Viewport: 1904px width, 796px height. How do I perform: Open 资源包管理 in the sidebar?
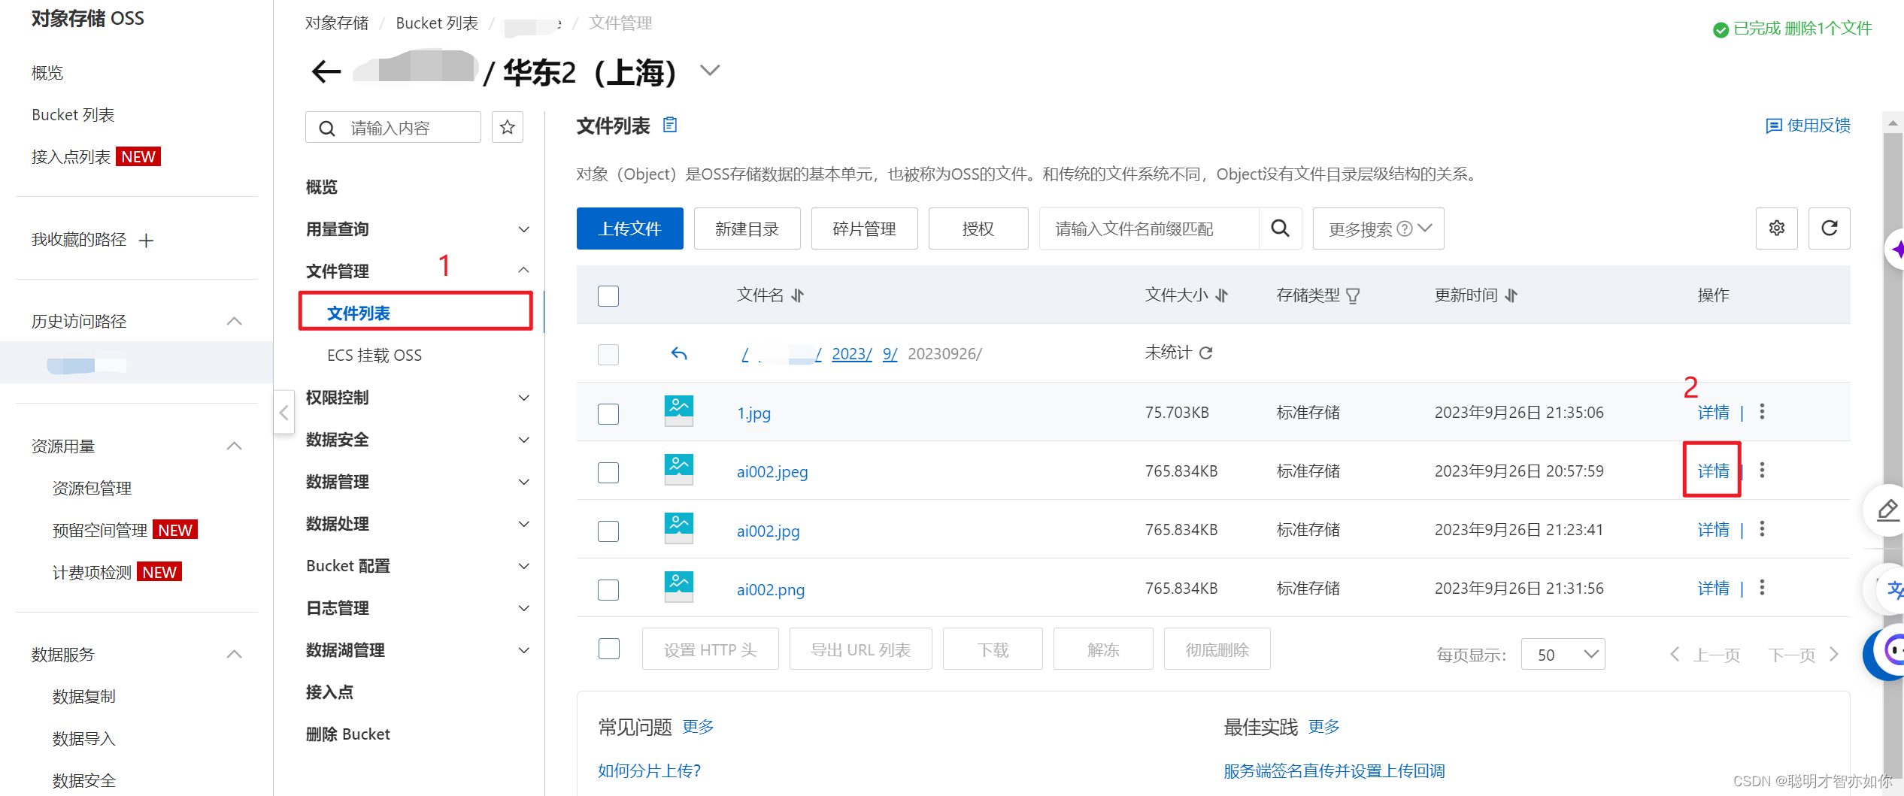[92, 489]
